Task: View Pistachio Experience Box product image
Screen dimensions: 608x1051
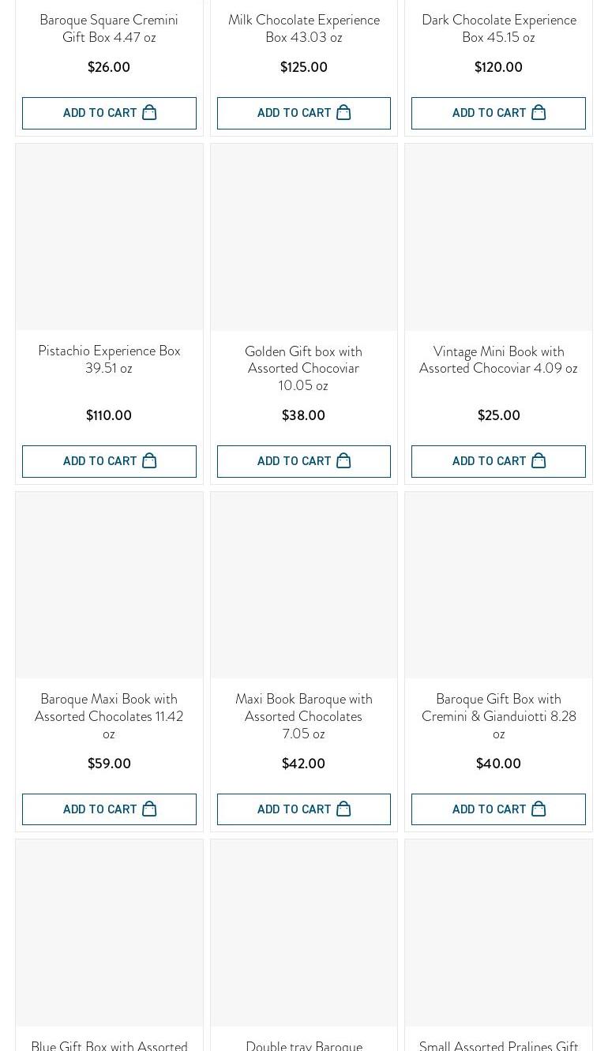Action: (109, 237)
